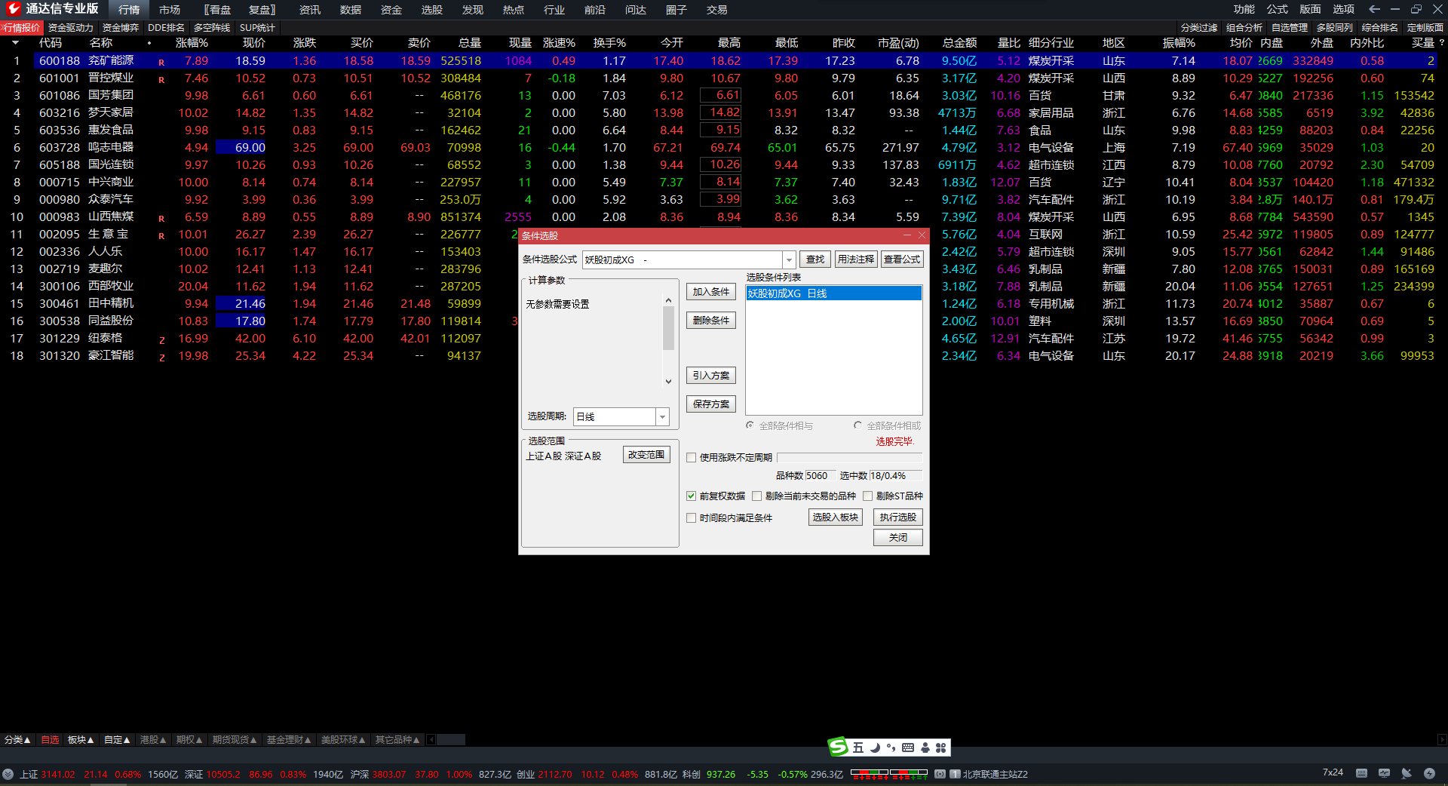Image resolution: width=1448 pixels, height=786 pixels.
Task: Expand the 港股 bottom tab menu
Action: pyautogui.click(x=153, y=740)
